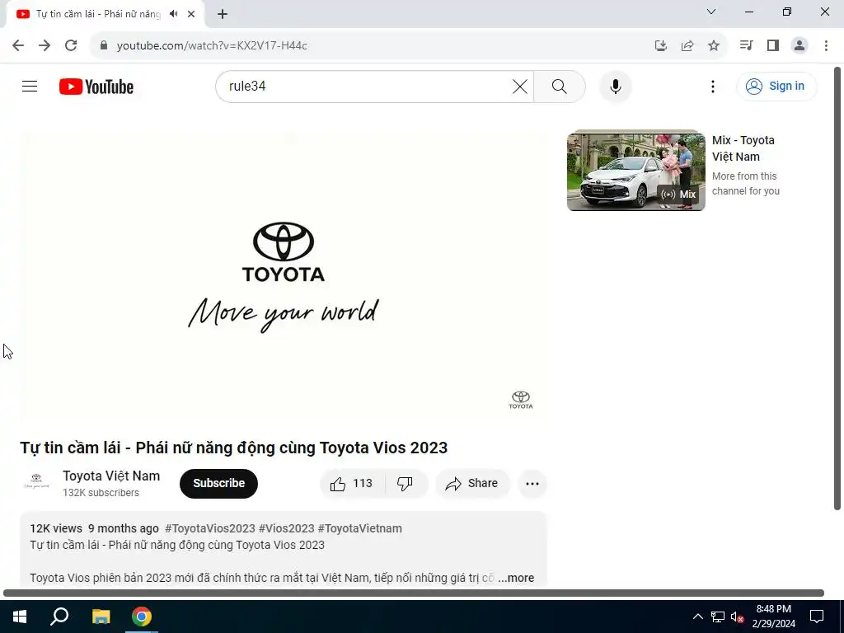Focus the search field containing rule34
844x633 pixels.
coord(366,86)
